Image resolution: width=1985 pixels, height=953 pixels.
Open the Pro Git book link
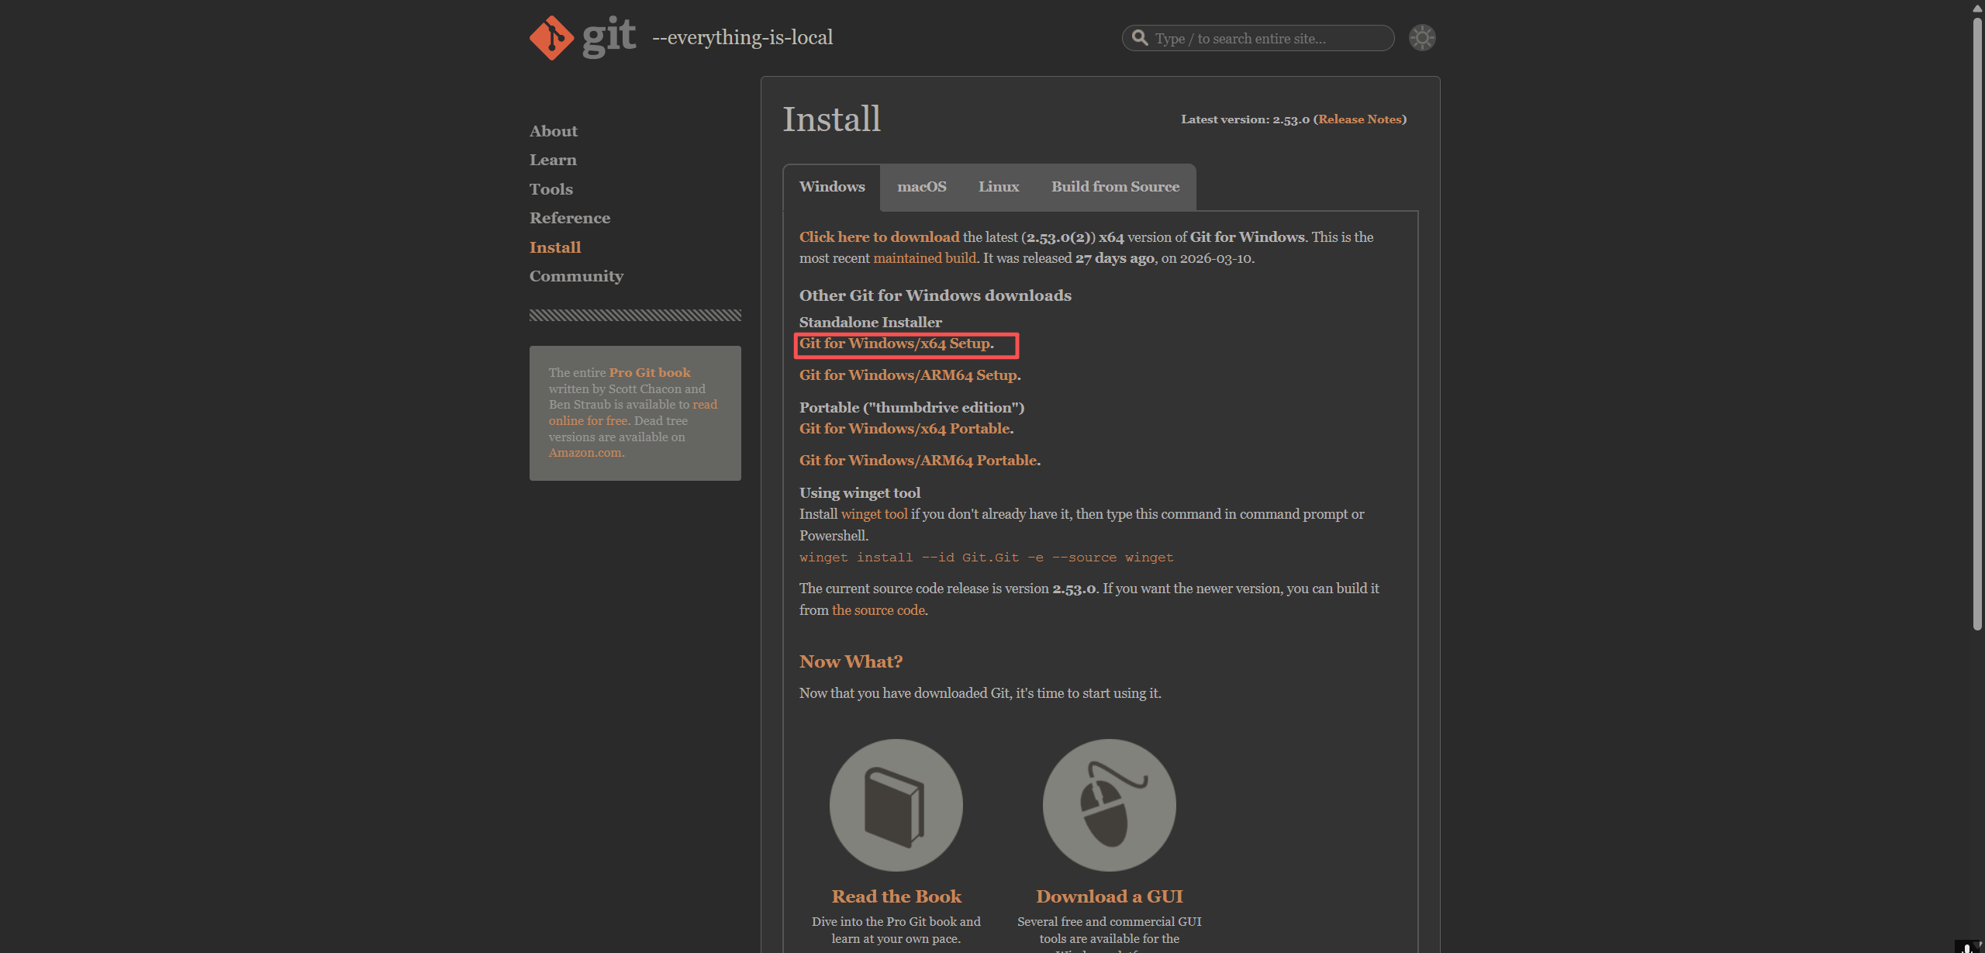(x=649, y=373)
